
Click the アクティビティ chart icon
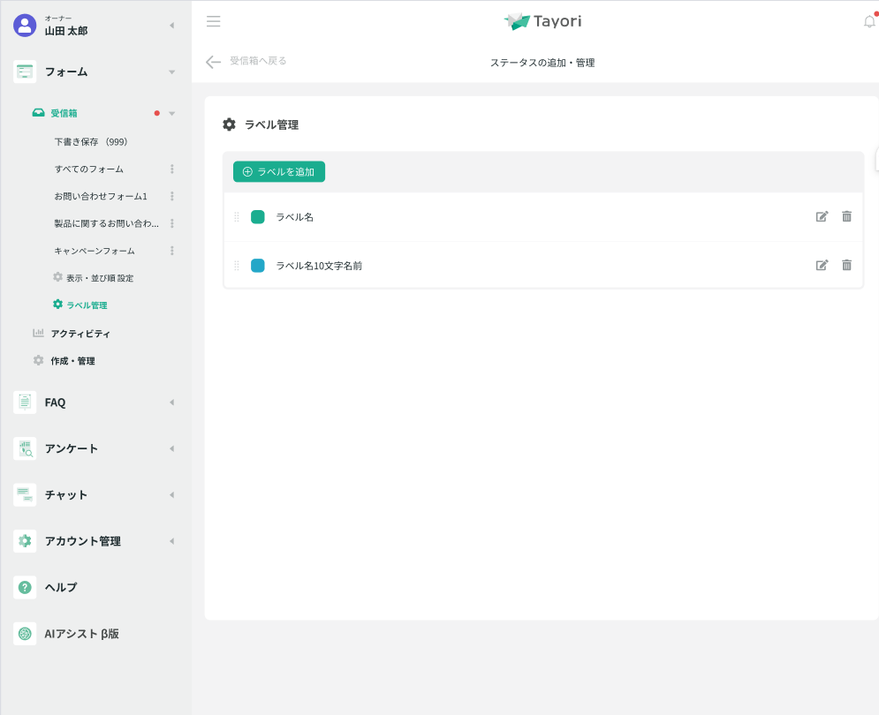coord(38,333)
